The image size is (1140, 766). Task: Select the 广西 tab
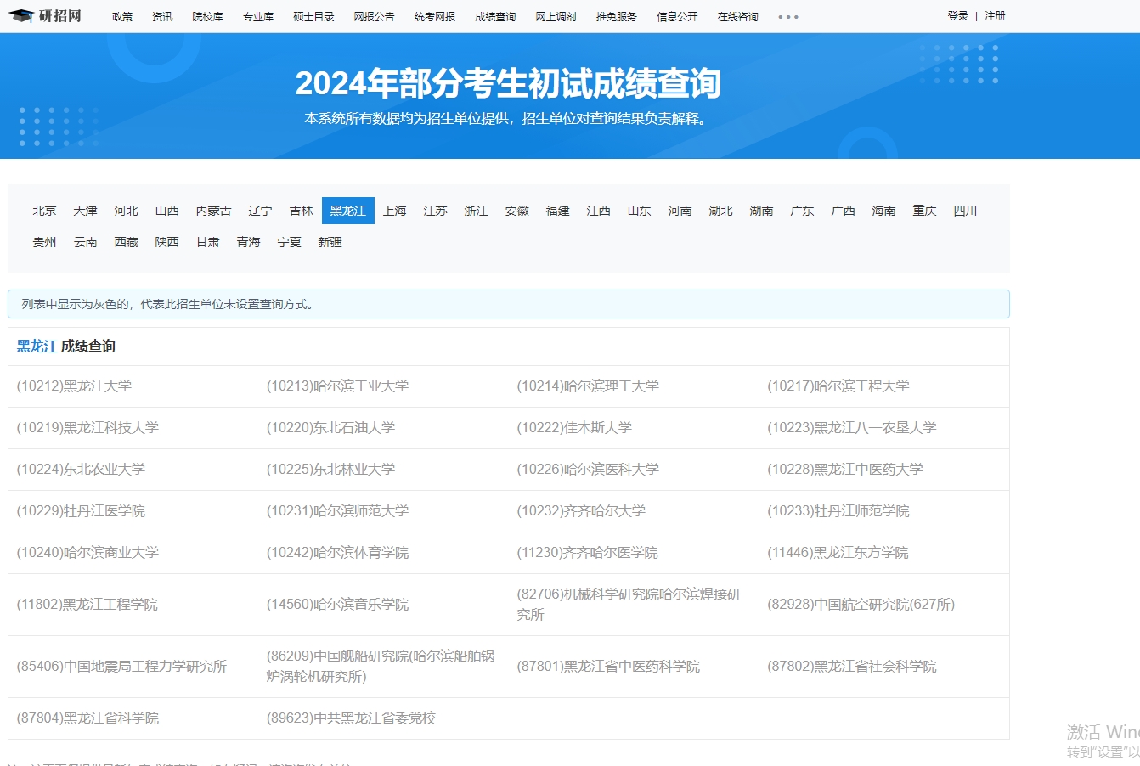[844, 211]
